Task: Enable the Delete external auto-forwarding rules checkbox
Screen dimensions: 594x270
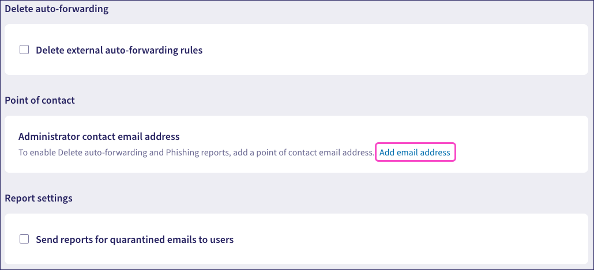Action: tap(24, 50)
